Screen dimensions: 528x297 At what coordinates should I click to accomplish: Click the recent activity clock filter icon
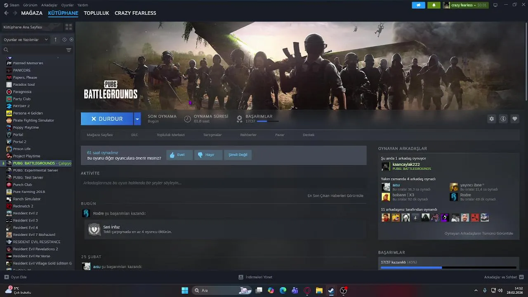[64, 40]
